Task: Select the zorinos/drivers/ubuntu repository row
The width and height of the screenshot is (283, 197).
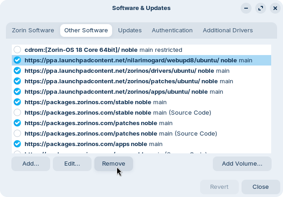Action: 141,71
